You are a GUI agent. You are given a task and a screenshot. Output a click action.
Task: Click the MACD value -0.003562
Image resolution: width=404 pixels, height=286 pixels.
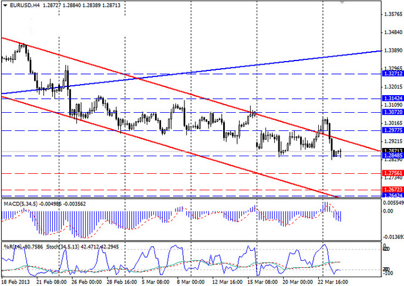[x=75, y=204]
